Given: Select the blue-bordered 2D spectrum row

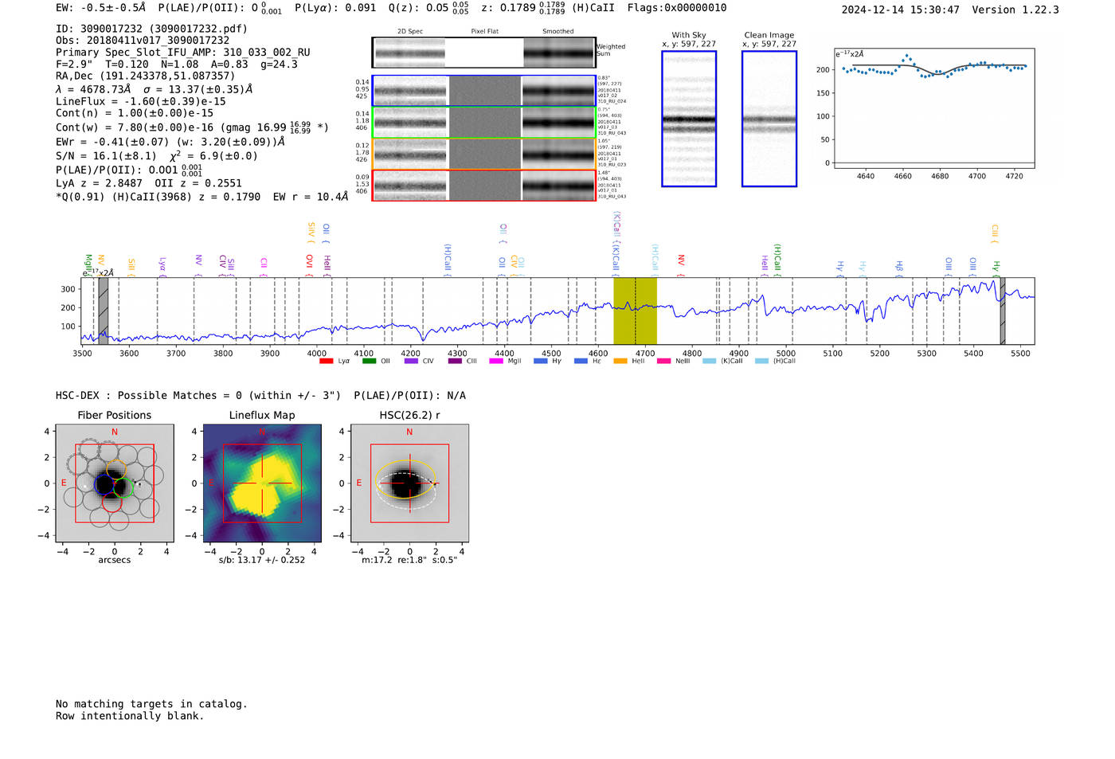Looking at the screenshot, I should pyautogui.click(x=483, y=91).
